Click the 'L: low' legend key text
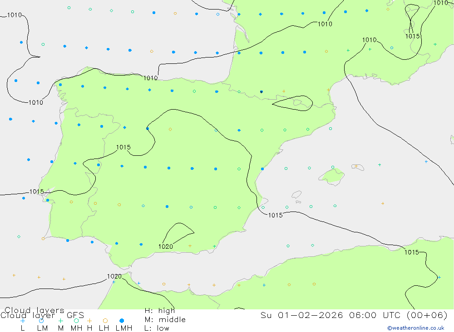This screenshot has width=454, height=332. pos(157,328)
